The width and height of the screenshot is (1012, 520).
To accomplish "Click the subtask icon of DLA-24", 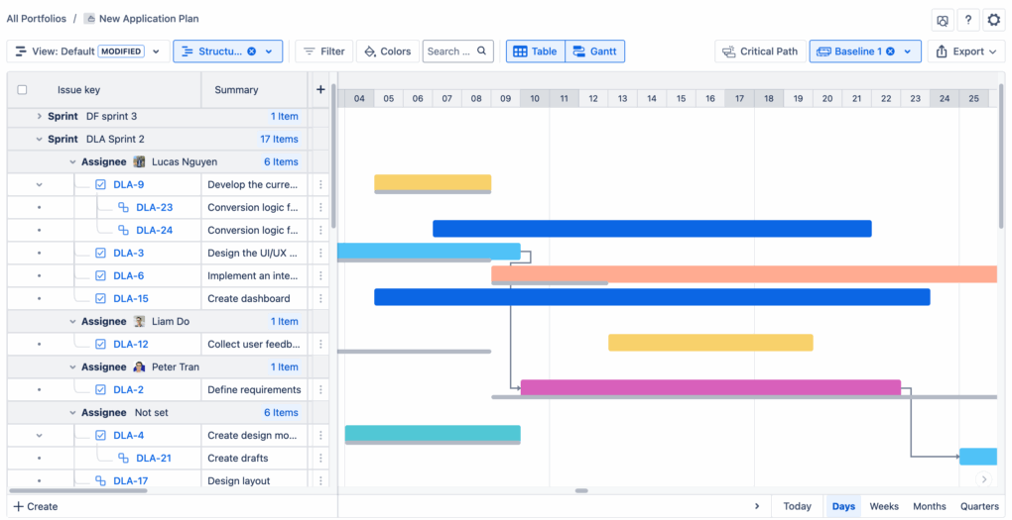I will click(123, 230).
